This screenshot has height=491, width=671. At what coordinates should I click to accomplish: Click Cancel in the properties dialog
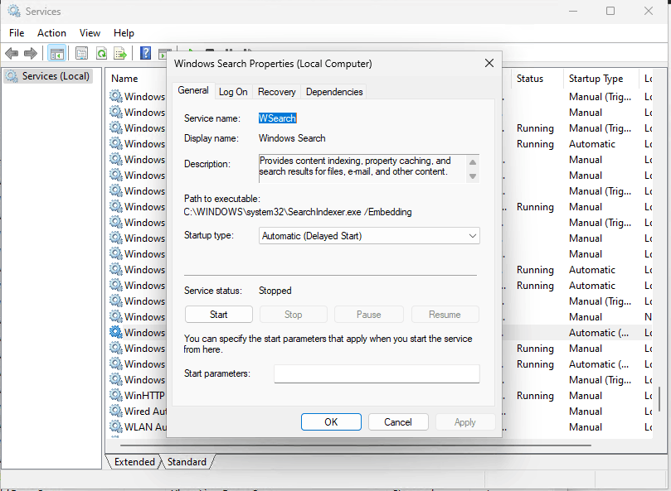coord(398,422)
